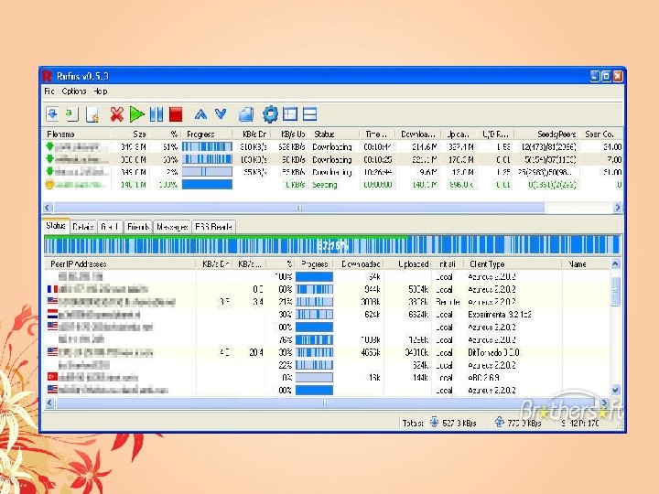This screenshot has height=494, width=659.
Task: Open the Help menu
Action: coord(101,91)
